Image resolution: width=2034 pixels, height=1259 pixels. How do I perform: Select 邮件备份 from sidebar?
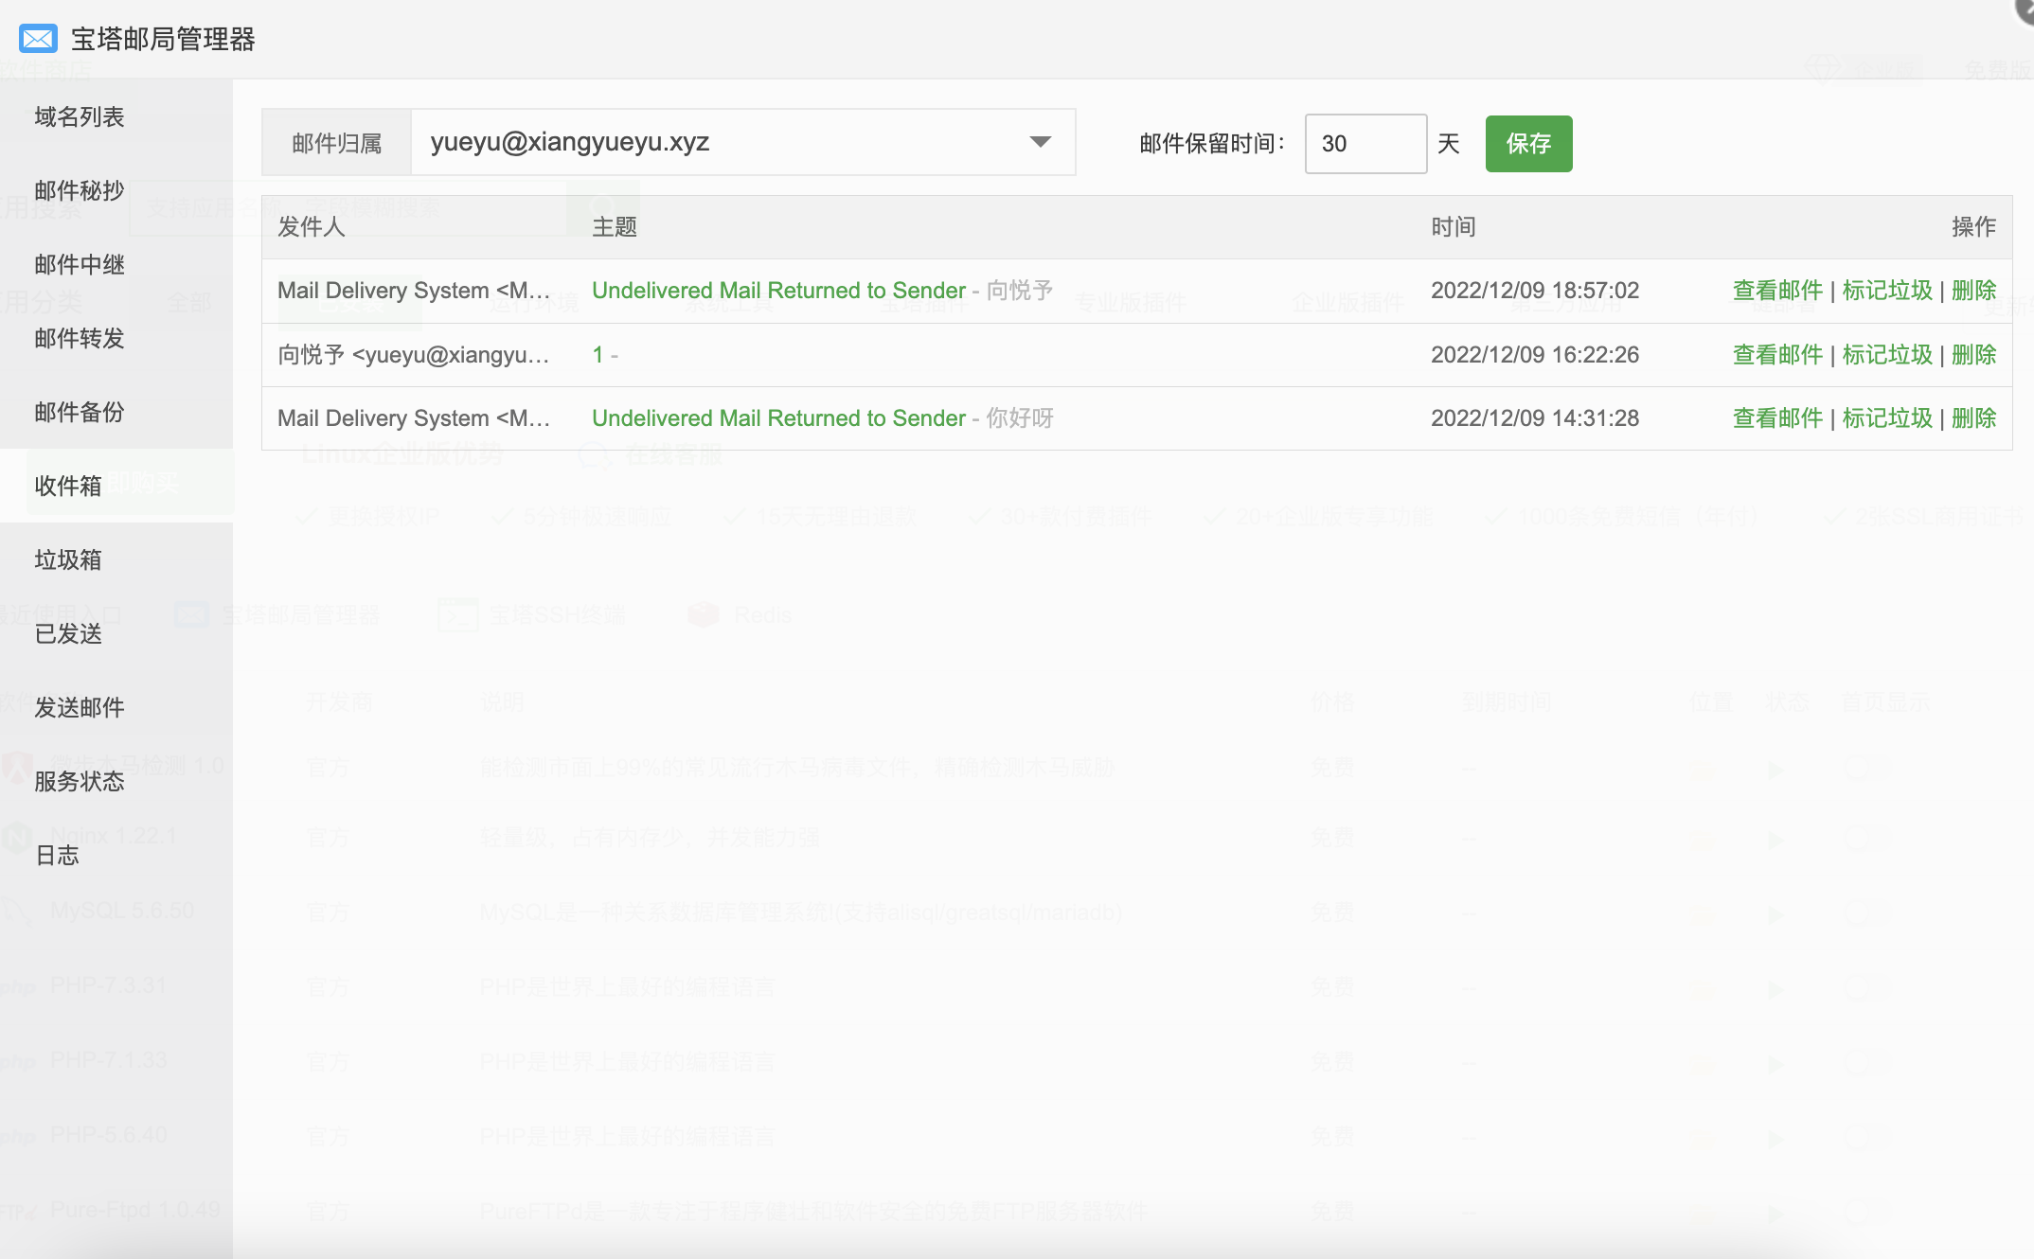click(x=80, y=412)
